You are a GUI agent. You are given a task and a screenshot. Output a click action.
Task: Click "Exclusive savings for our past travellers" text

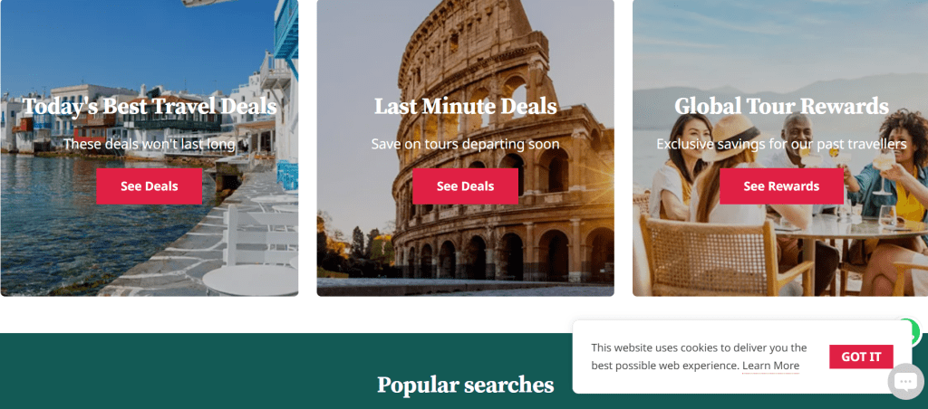(x=781, y=144)
